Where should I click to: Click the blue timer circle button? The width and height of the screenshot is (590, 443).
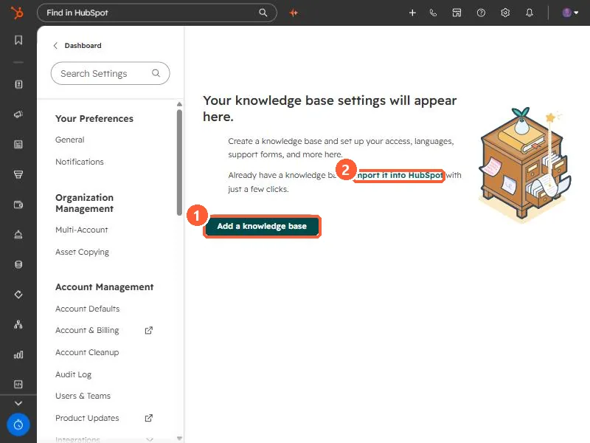click(x=18, y=425)
